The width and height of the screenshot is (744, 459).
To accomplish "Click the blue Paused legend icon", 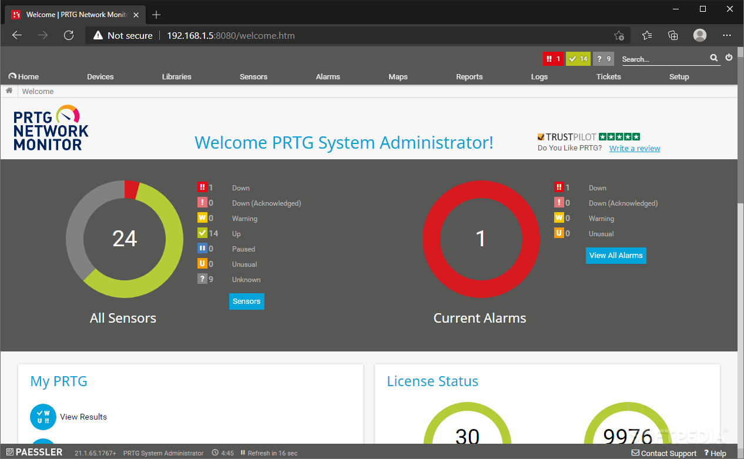I will 202,249.
